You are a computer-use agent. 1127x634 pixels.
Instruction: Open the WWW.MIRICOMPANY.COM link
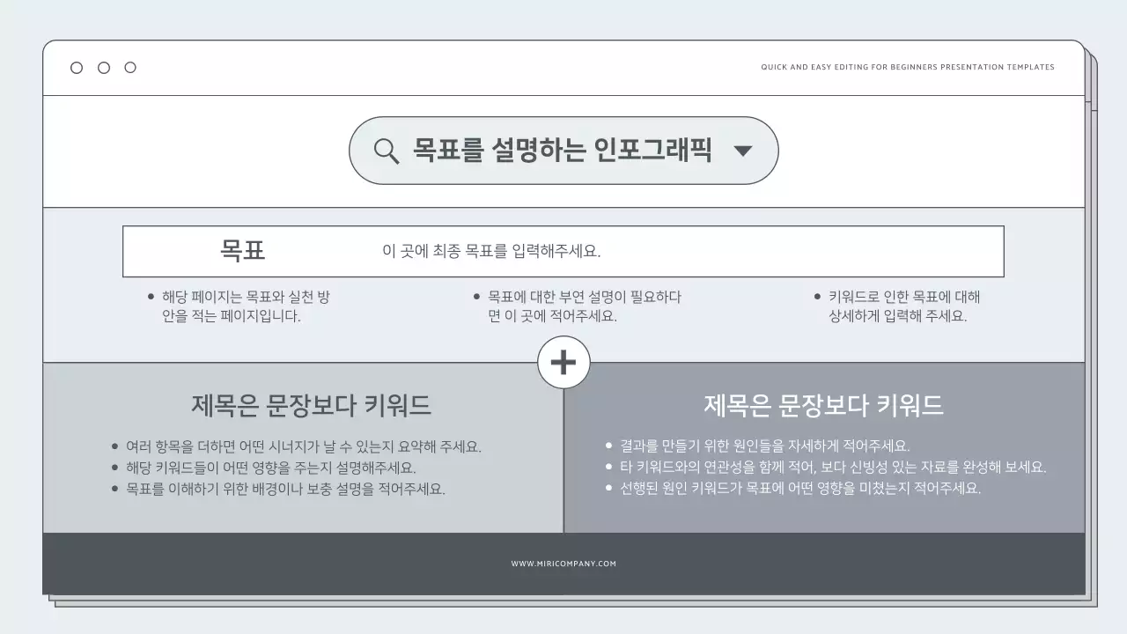click(563, 564)
